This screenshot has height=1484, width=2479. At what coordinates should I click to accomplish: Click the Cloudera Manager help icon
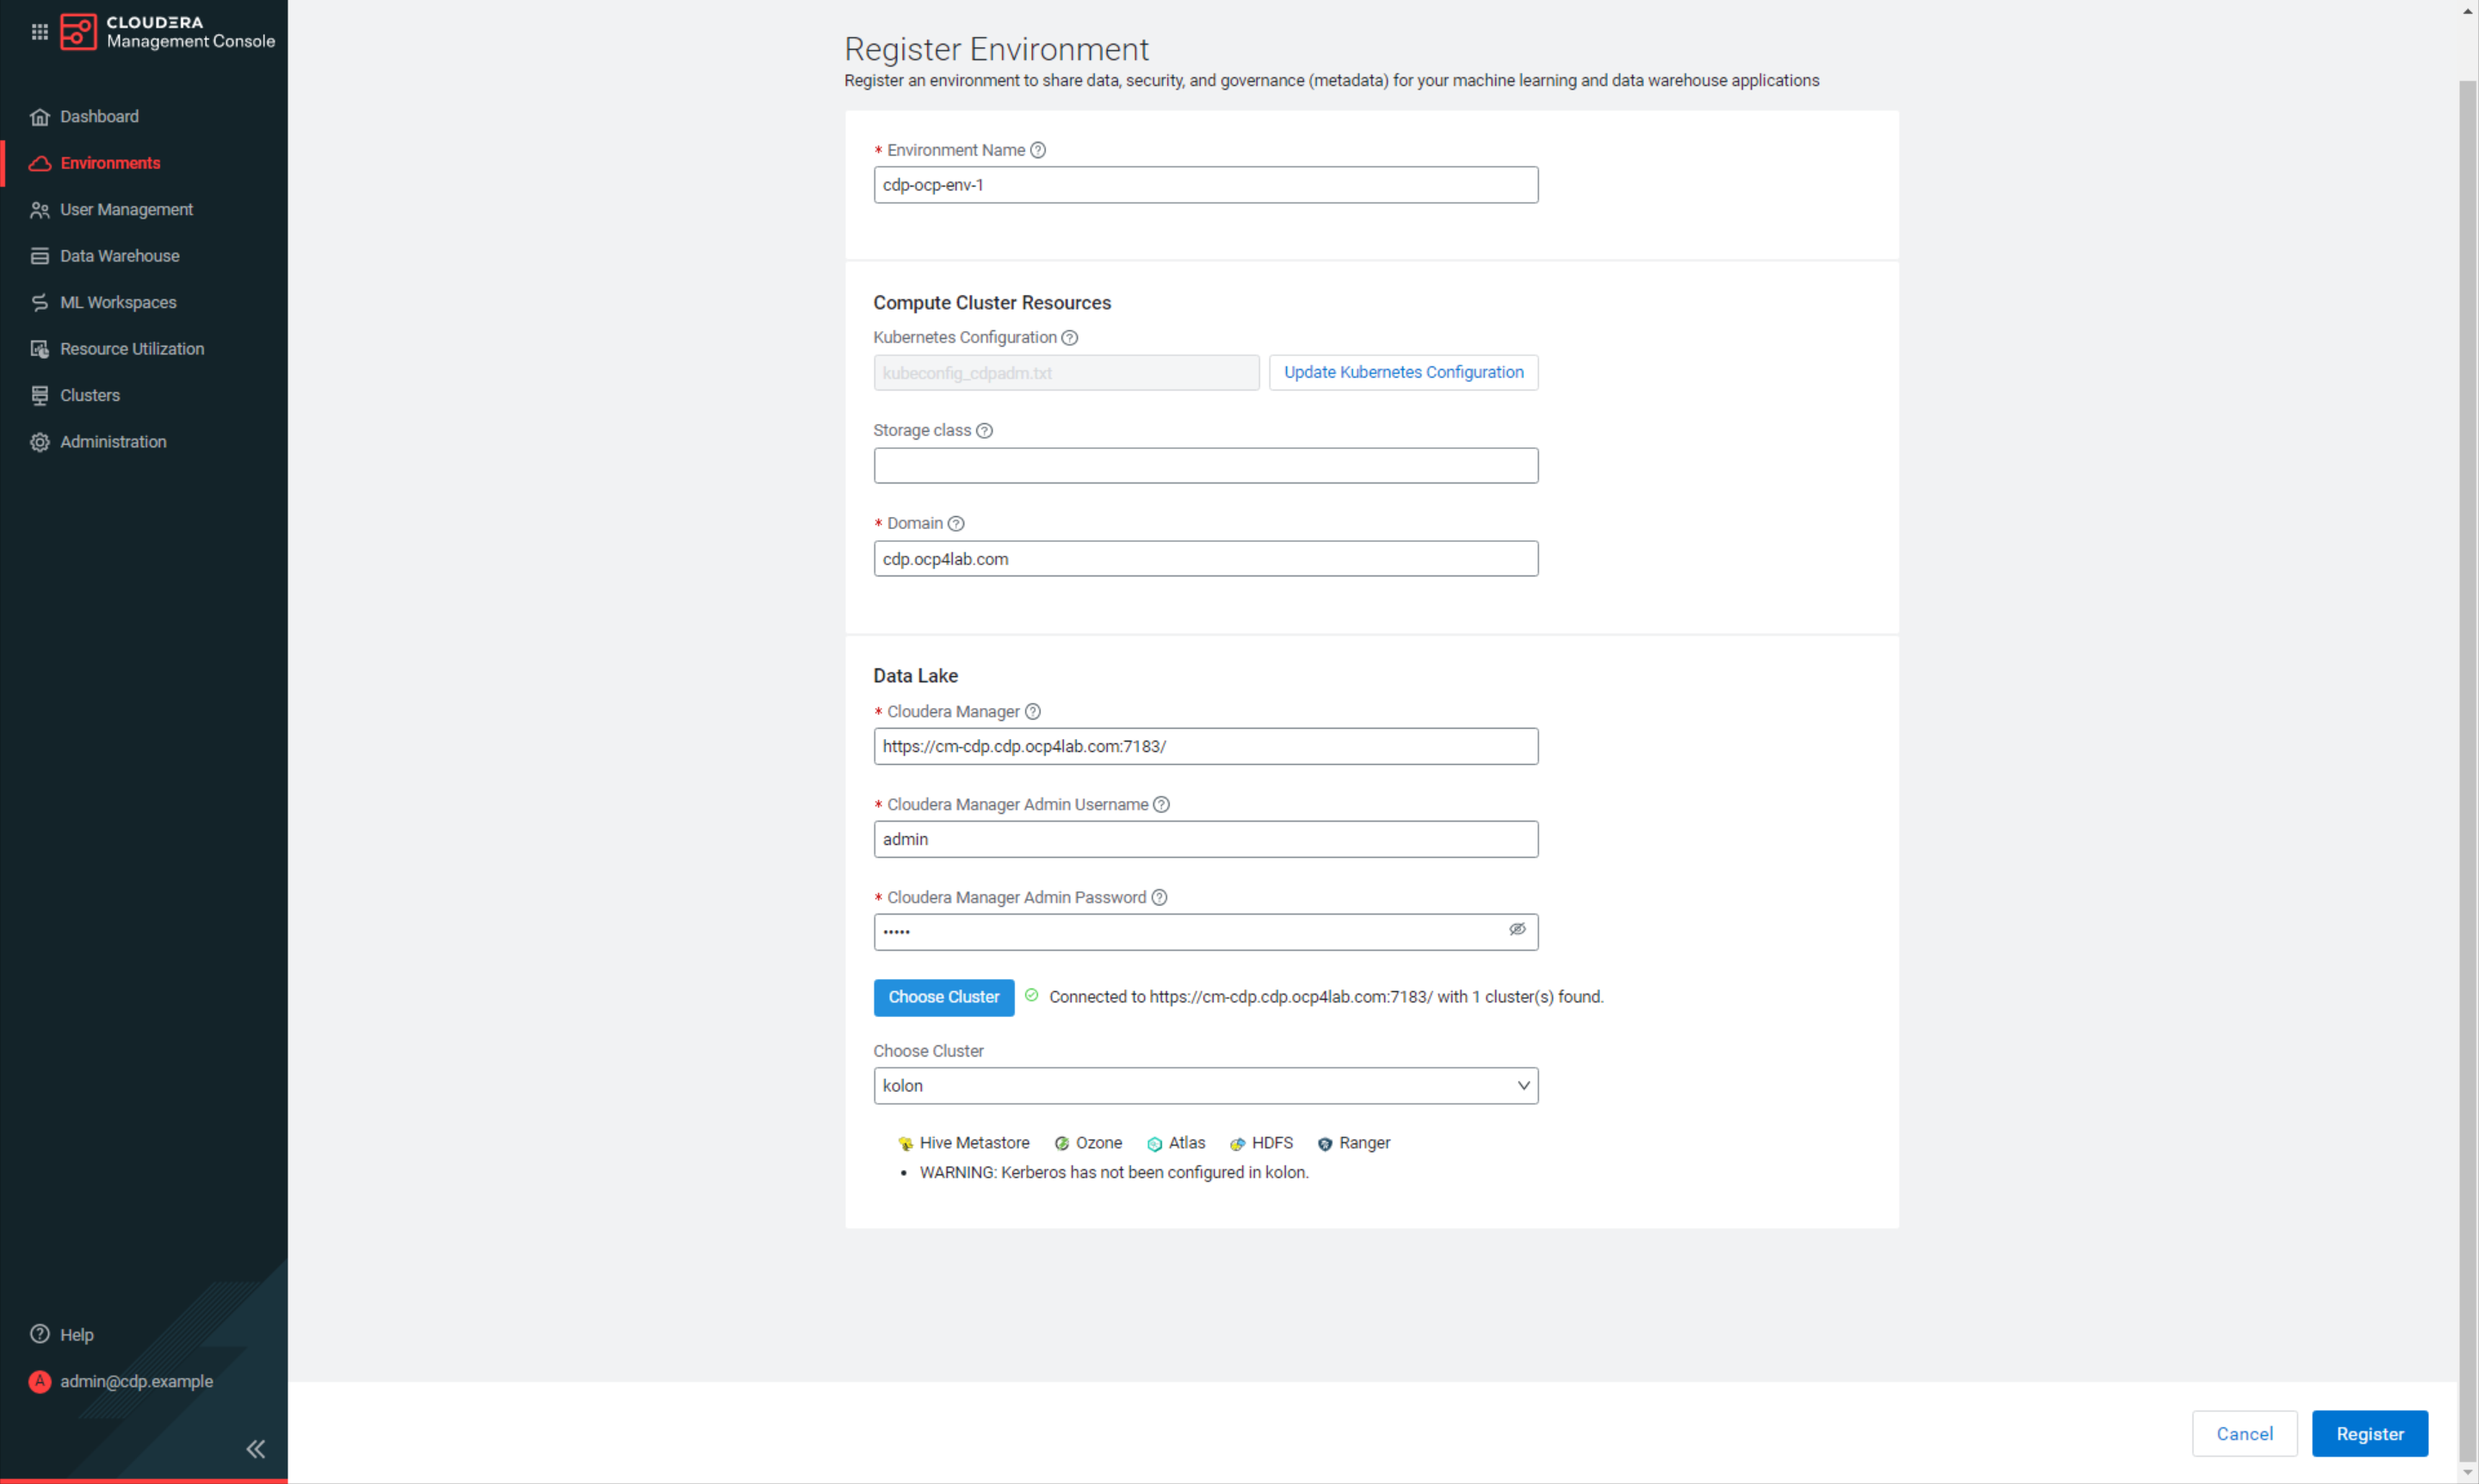click(x=1032, y=712)
